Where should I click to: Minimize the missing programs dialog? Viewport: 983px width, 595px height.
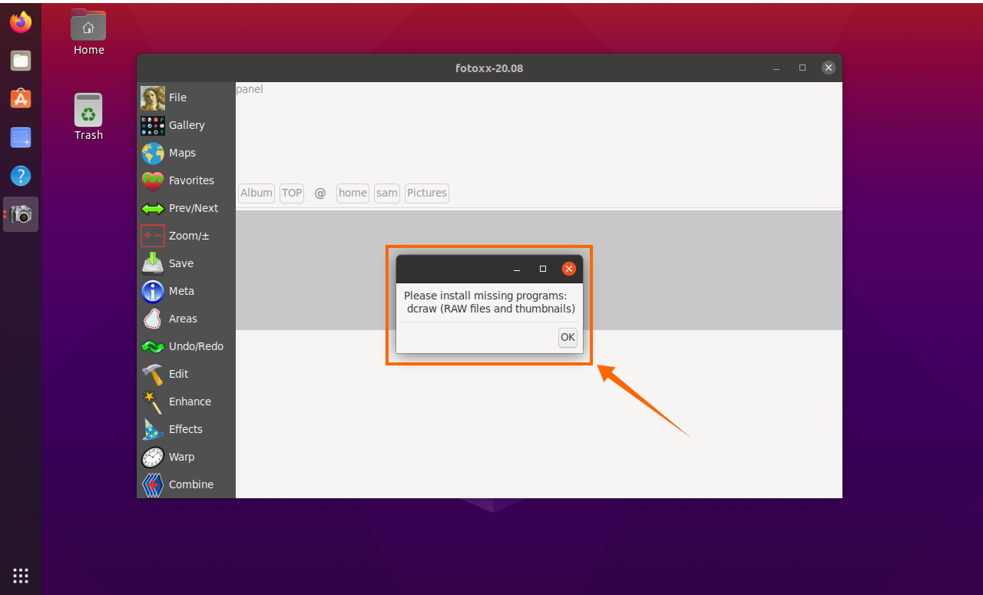click(x=517, y=269)
